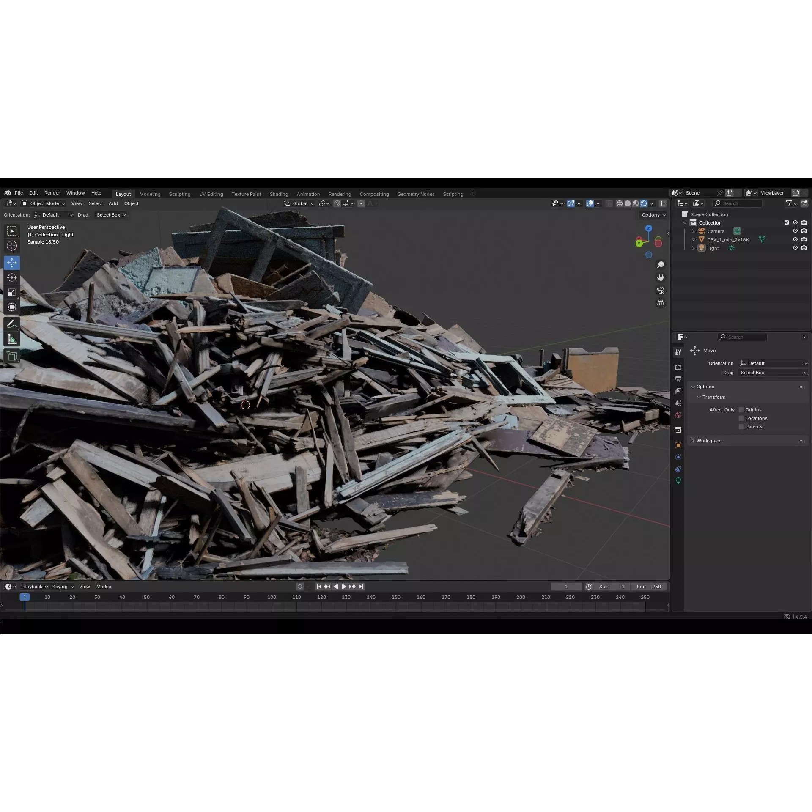
Task: Select the Scale tool
Action: tap(12, 292)
